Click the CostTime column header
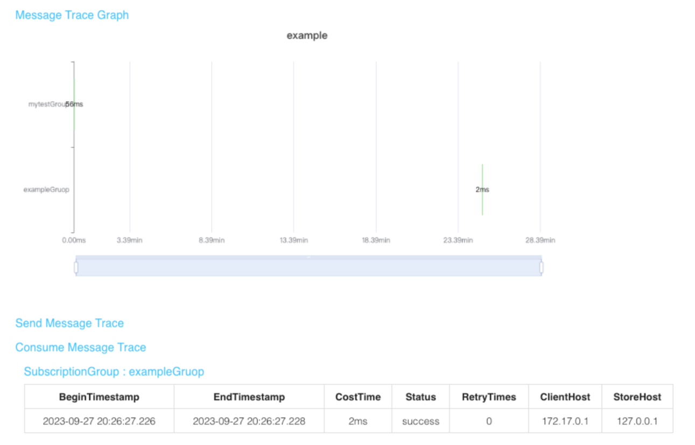 click(357, 397)
